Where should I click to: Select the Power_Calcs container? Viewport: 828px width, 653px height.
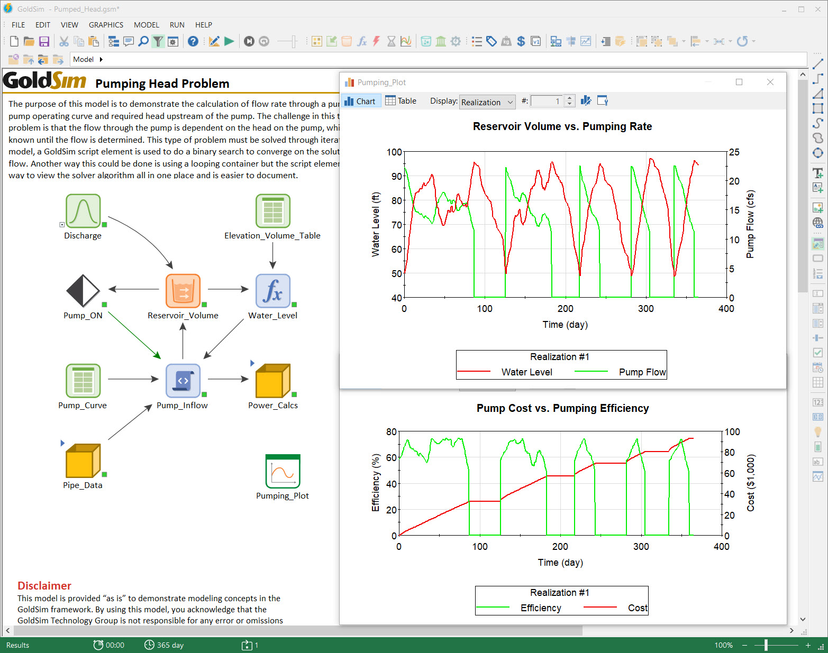click(273, 381)
